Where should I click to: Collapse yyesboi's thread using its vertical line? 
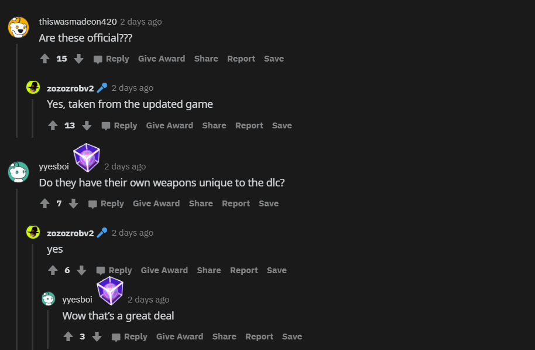coord(16,269)
